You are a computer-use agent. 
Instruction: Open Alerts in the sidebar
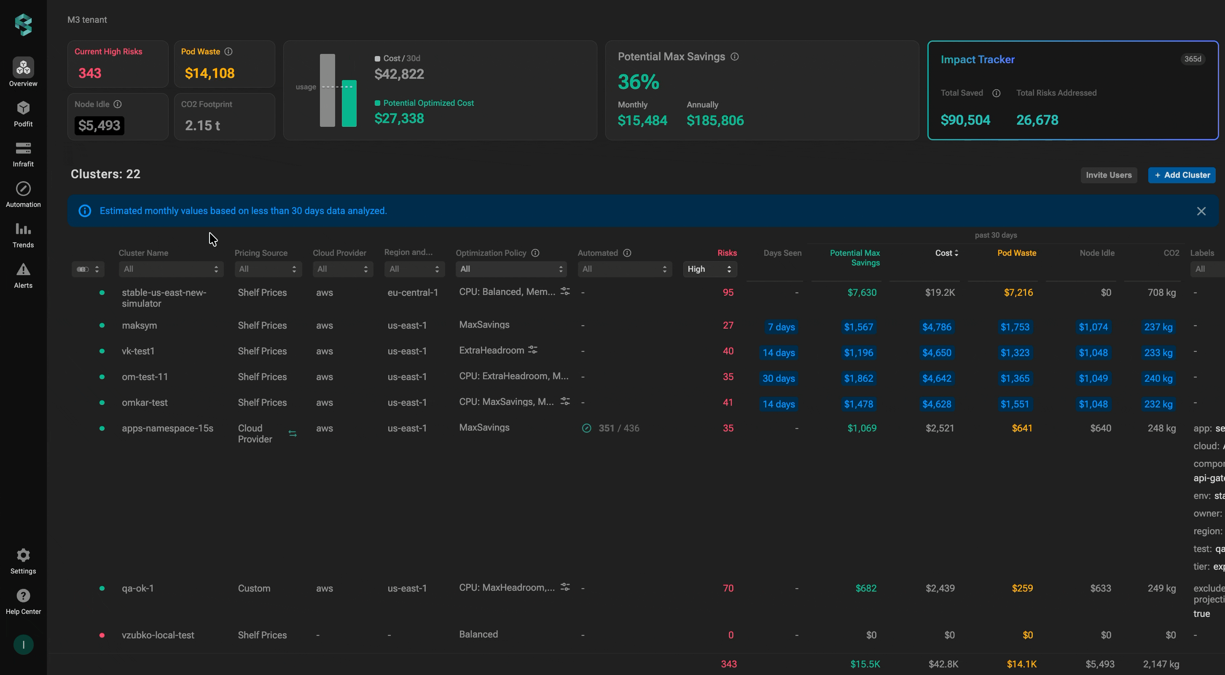tap(23, 276)
